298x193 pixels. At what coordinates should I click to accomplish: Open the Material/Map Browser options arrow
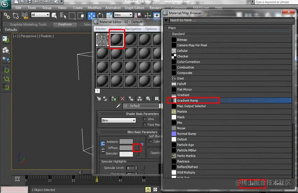click(x=166, y=20)
